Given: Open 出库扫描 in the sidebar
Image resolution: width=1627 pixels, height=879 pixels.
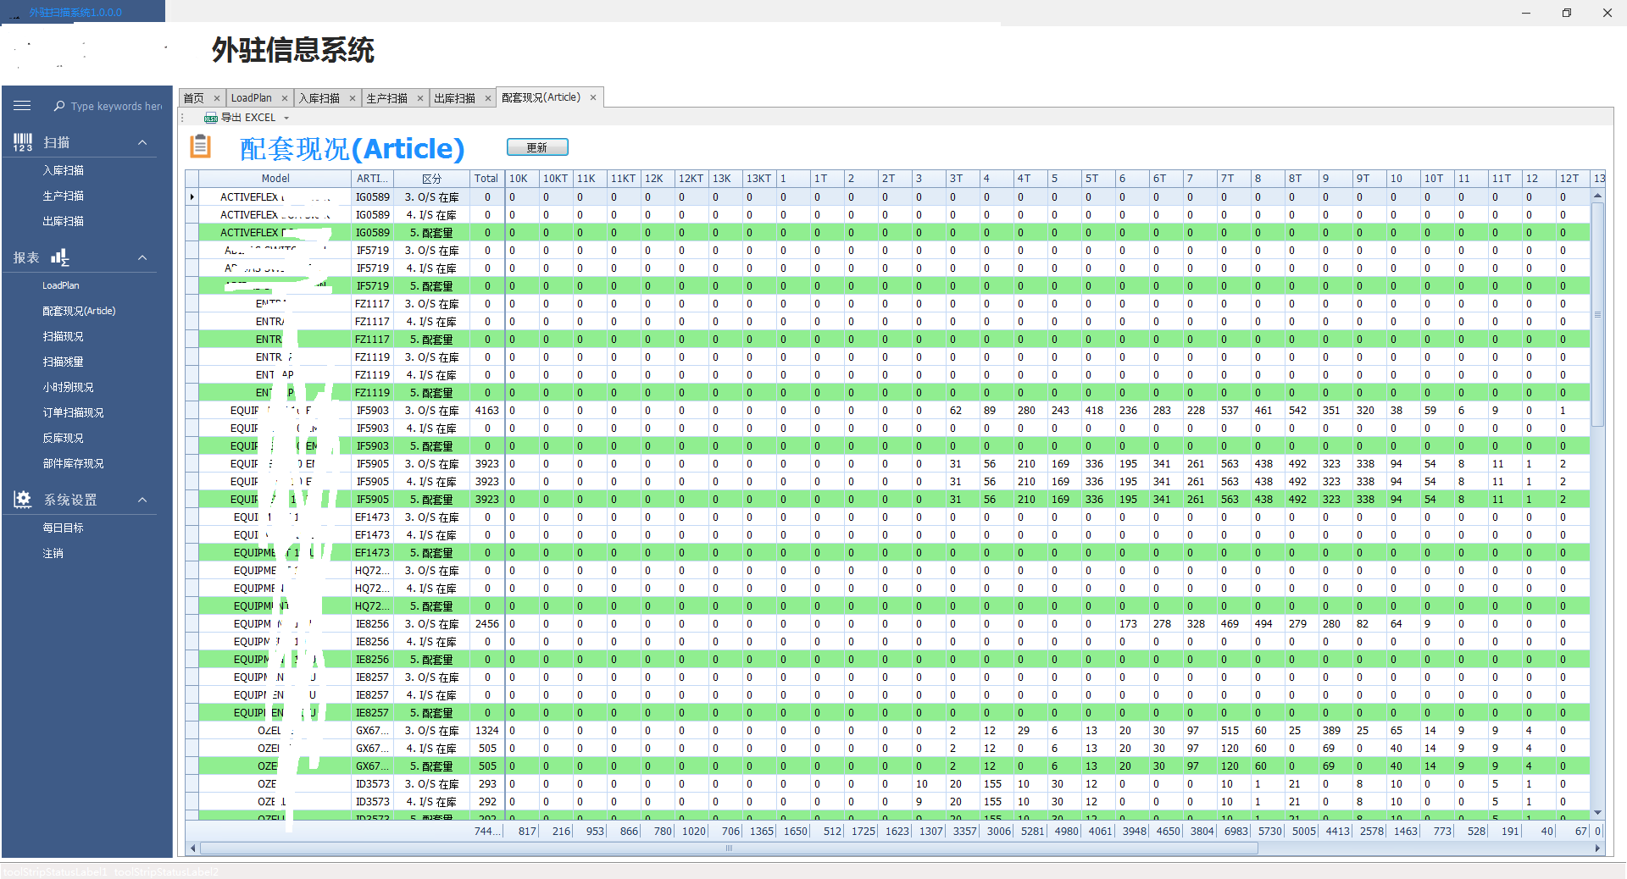Looking at the screenshot, I should [x=64, y=221].
